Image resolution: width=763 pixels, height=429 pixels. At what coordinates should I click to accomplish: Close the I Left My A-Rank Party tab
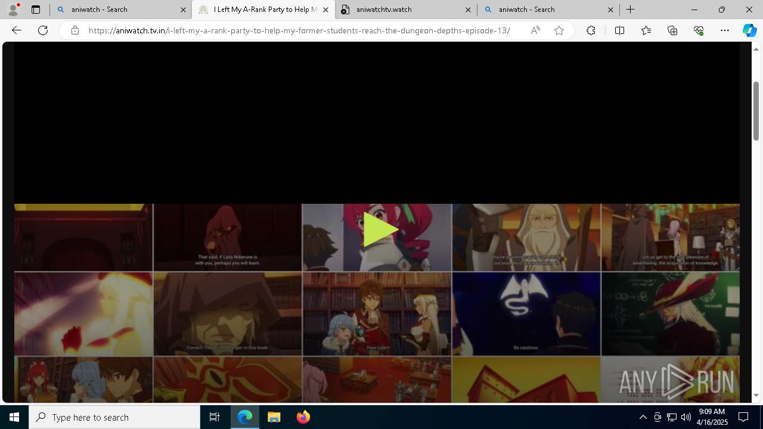(325, 10)
